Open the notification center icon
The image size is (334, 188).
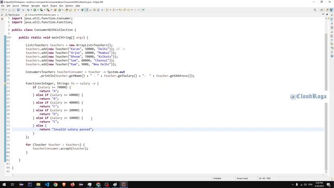point(329,184)
